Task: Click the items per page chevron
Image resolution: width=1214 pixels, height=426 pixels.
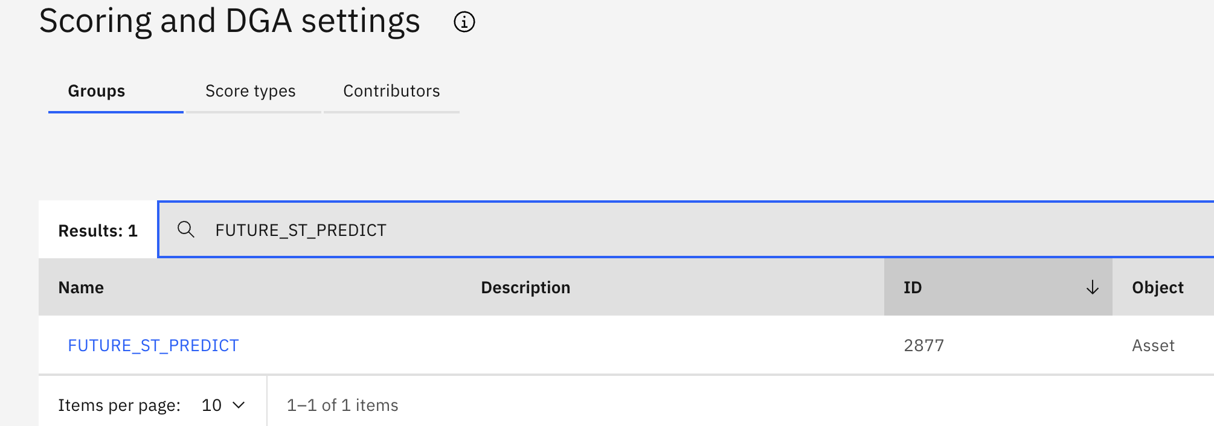Action: (x=239, y=405)
